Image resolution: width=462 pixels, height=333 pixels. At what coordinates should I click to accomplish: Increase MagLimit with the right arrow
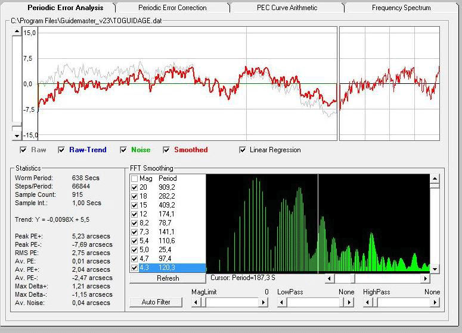263,302
